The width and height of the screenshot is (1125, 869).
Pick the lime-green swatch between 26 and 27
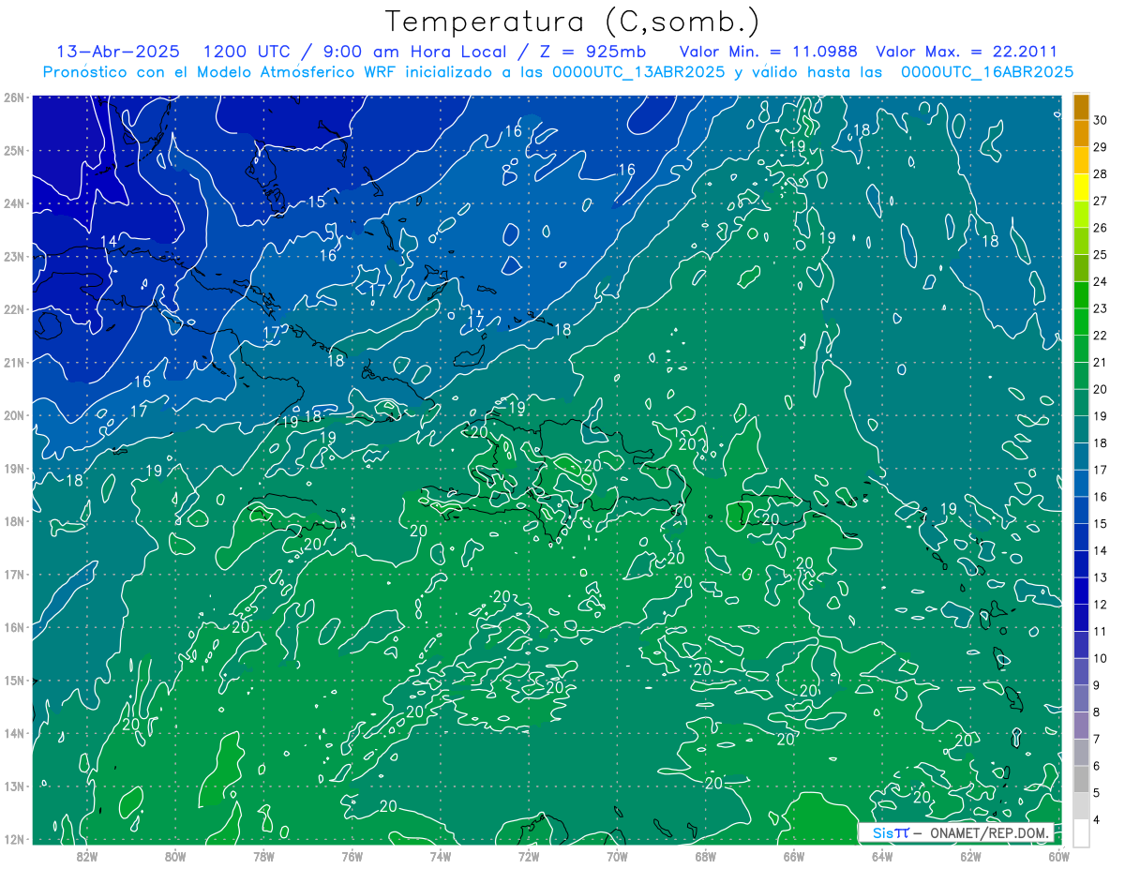(1081, 215)
